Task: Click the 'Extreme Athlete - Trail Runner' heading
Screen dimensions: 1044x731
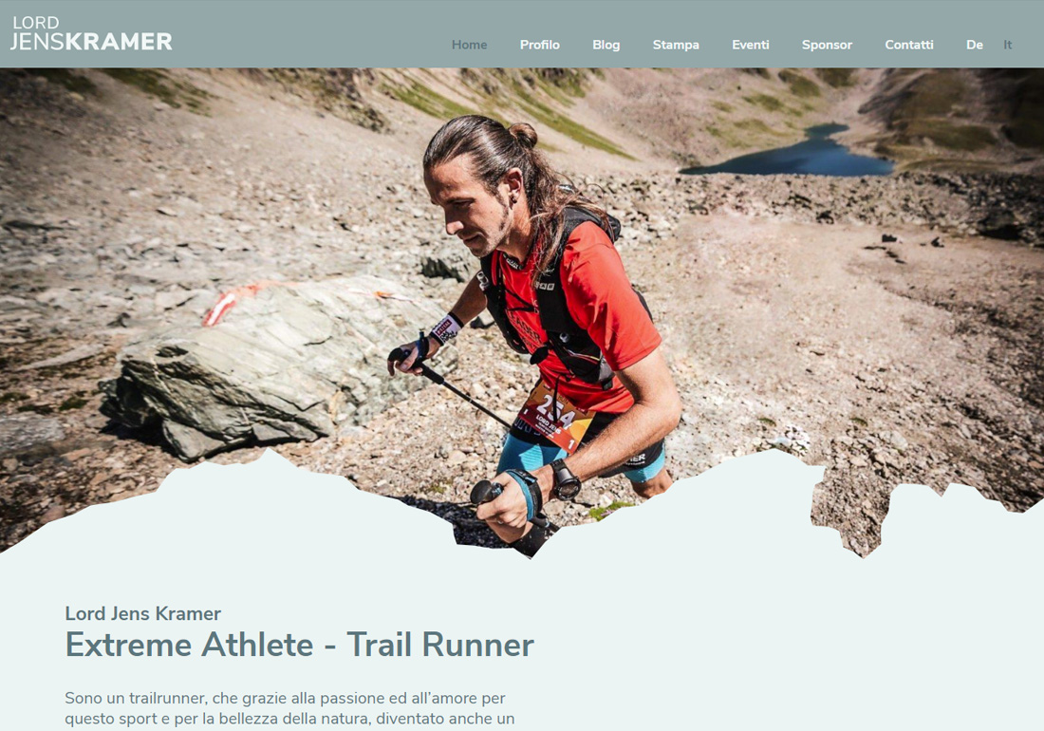Action: (300, 645)
